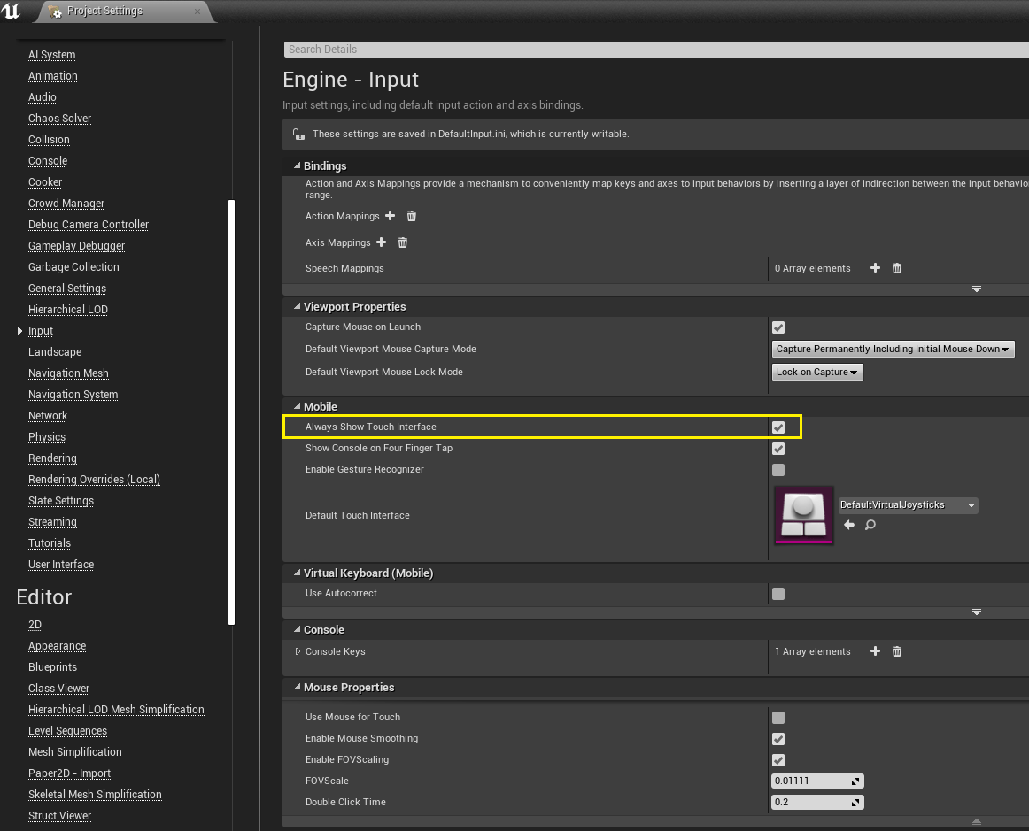Viewport: 1029px width, 831px height.
Task: Open Physics settings
Action: [47, 437]
